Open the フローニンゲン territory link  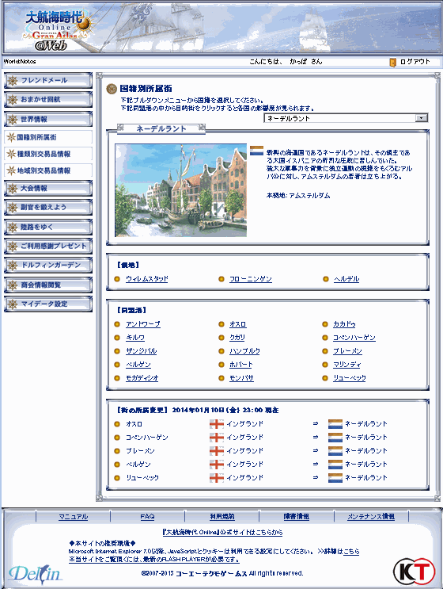[251, 279]
